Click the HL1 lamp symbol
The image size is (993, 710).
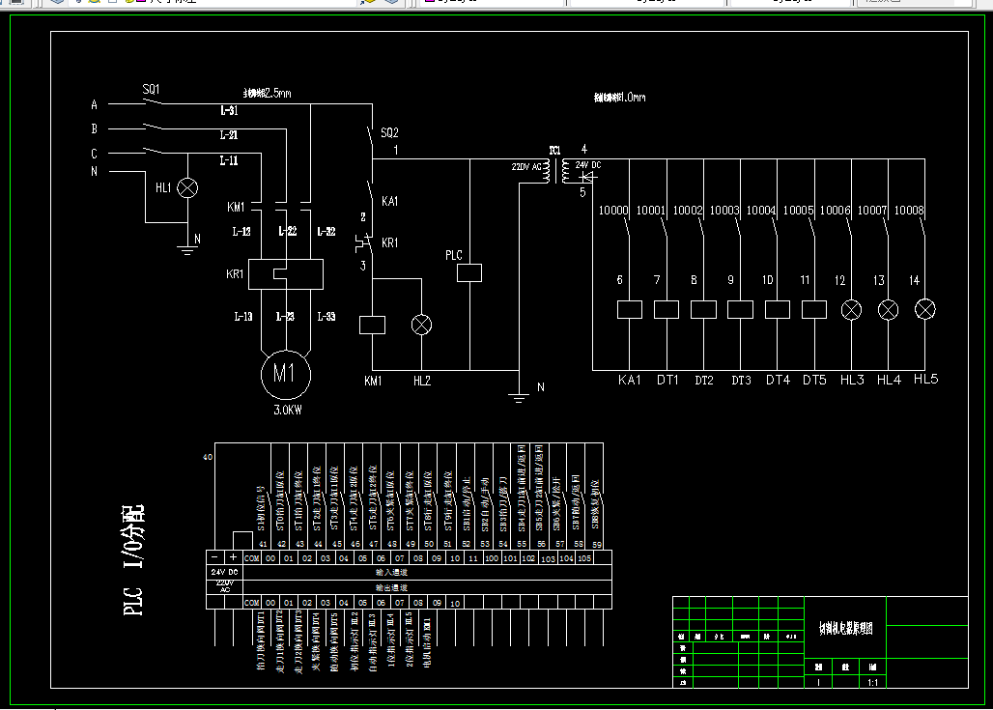[x=187, y=187]
